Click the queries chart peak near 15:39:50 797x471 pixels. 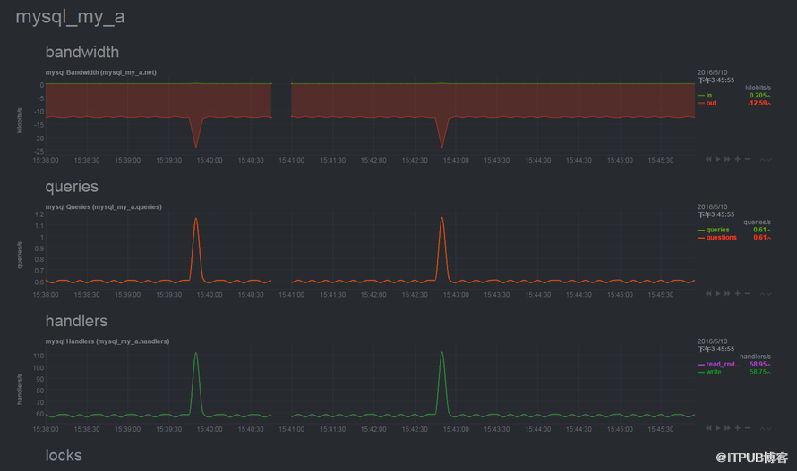tap(196, 219)
